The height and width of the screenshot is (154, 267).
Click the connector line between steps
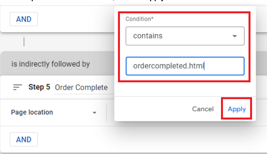pos(24,42)
